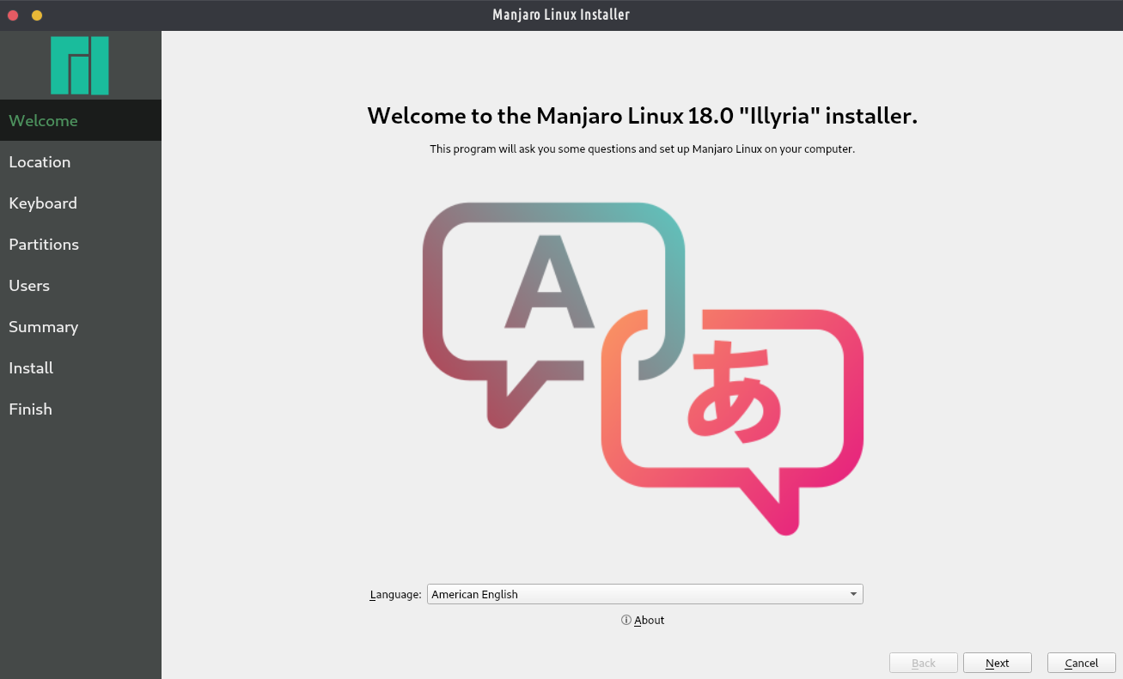
Task: Click the info icon beside About
Action: (626, 621)
